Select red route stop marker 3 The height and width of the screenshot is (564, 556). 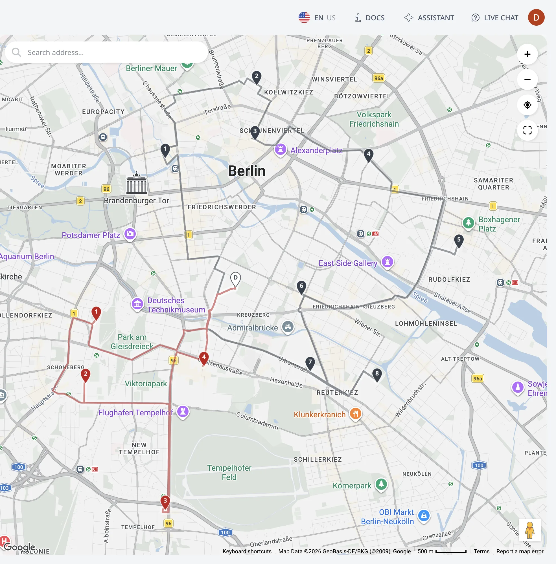click(165, 503)
